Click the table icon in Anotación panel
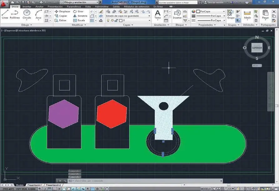 point(166,20)
